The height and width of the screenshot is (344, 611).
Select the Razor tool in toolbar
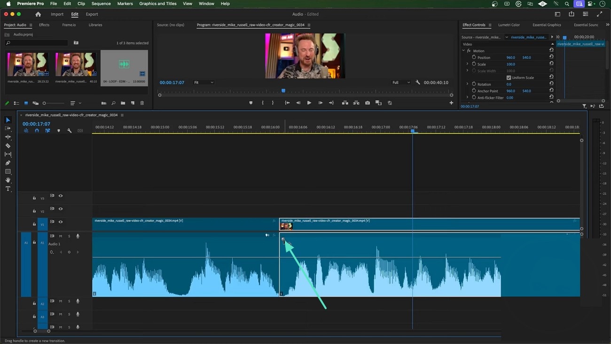[x=8, y=146]
